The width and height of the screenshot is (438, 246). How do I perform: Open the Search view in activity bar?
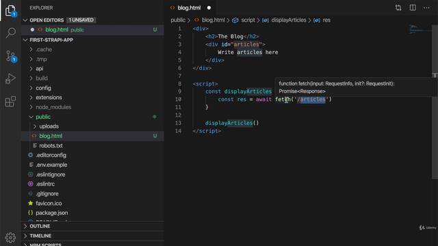[x=11, y=33]
